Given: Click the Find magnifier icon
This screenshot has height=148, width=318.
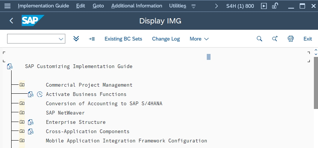Looking at the screenshot, I should pyautogui.click(x=259, y=39).
